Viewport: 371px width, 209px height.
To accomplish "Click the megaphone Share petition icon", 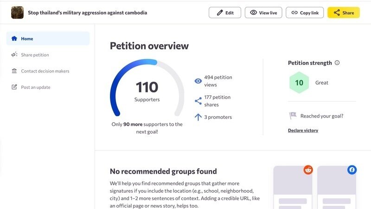I will tap(14, 55).
